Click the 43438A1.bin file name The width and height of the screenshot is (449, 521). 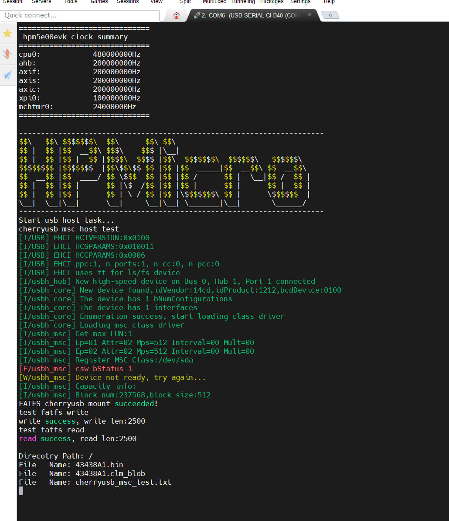click(99, 465)
